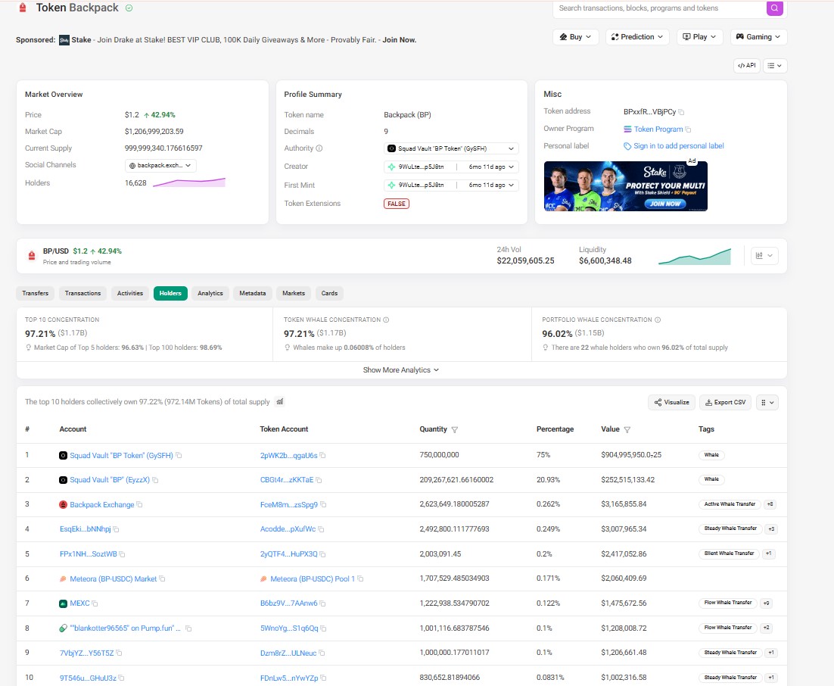Click the Stake Protect Your Multi ad banner
Image resolution: width=834 pixels, height=686 pixels.
point(625,186)
